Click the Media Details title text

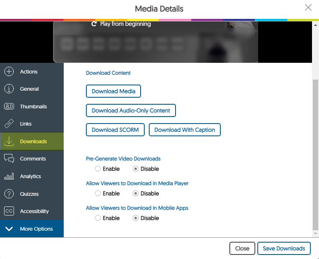[159, 9]
